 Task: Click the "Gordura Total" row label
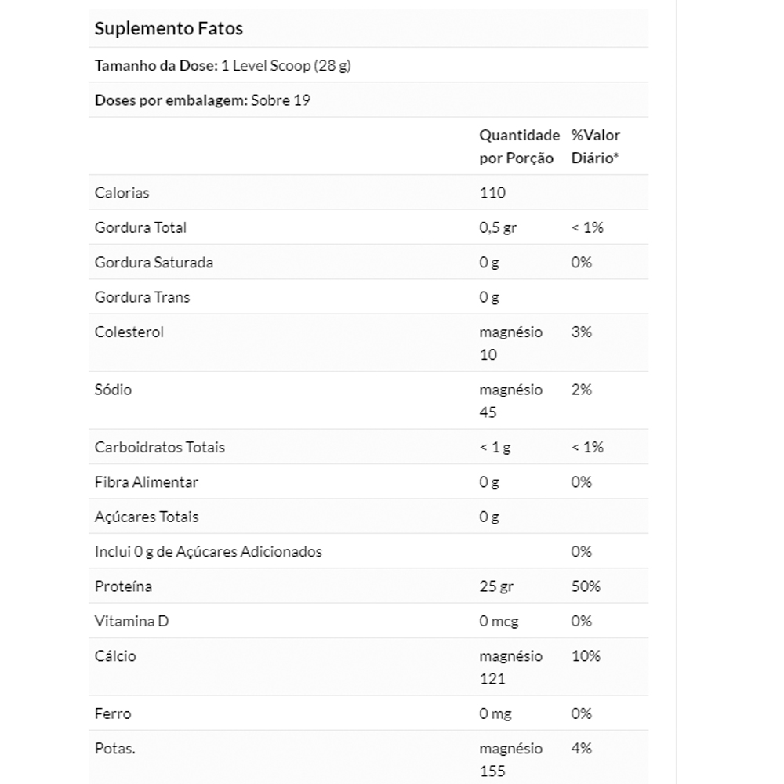(140, 227)
